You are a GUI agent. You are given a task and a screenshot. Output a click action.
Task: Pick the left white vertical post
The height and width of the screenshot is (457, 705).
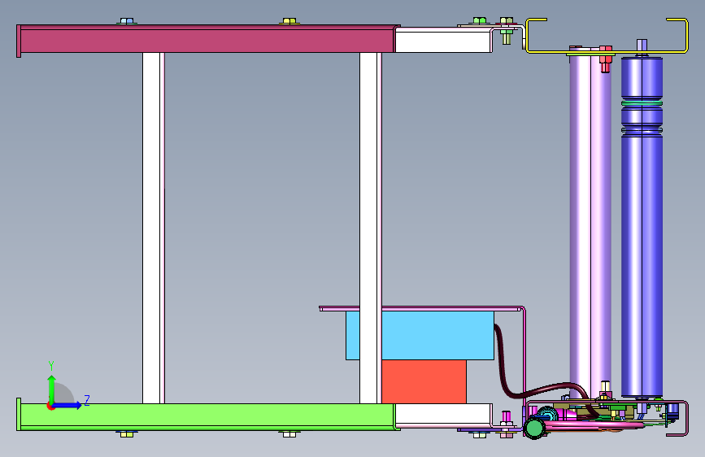(154, 228)
